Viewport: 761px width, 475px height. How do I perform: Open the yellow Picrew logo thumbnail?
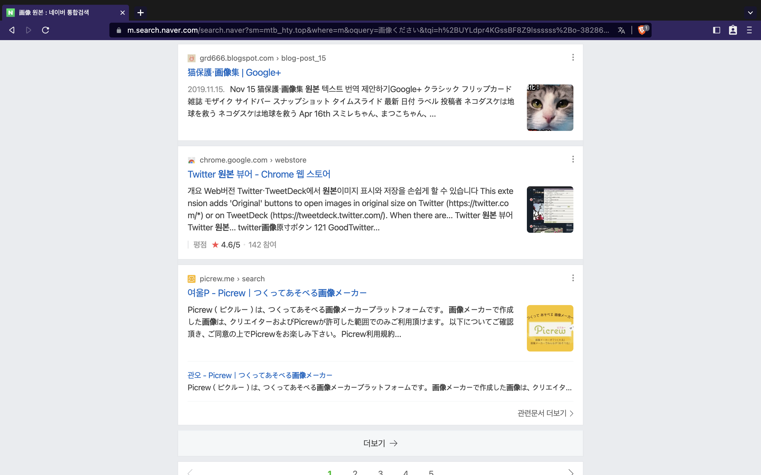550,328
